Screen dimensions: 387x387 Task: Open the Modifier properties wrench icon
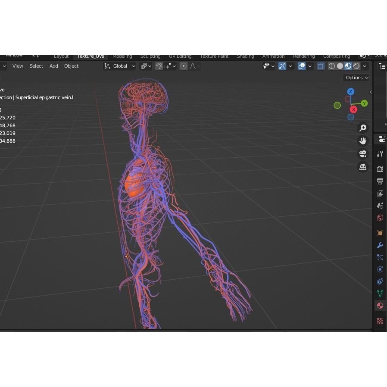tap(380, 245)
